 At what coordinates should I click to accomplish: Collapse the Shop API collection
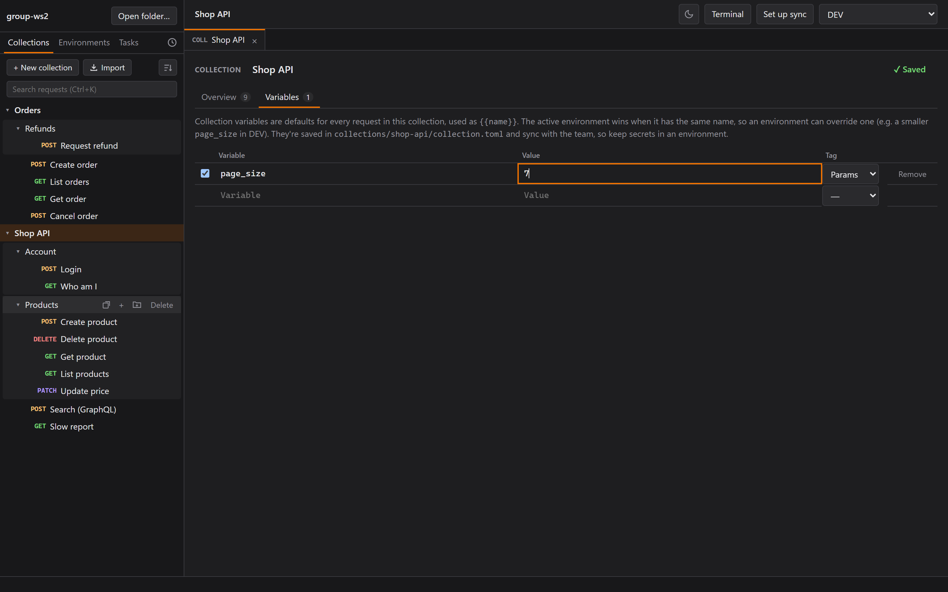(x=8, y=234)
